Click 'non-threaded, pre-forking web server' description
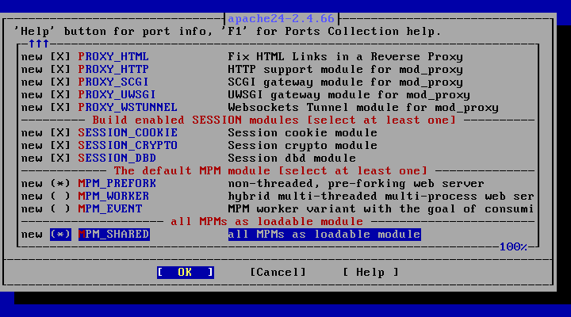571x317 pixels. (x=356, y=184)
